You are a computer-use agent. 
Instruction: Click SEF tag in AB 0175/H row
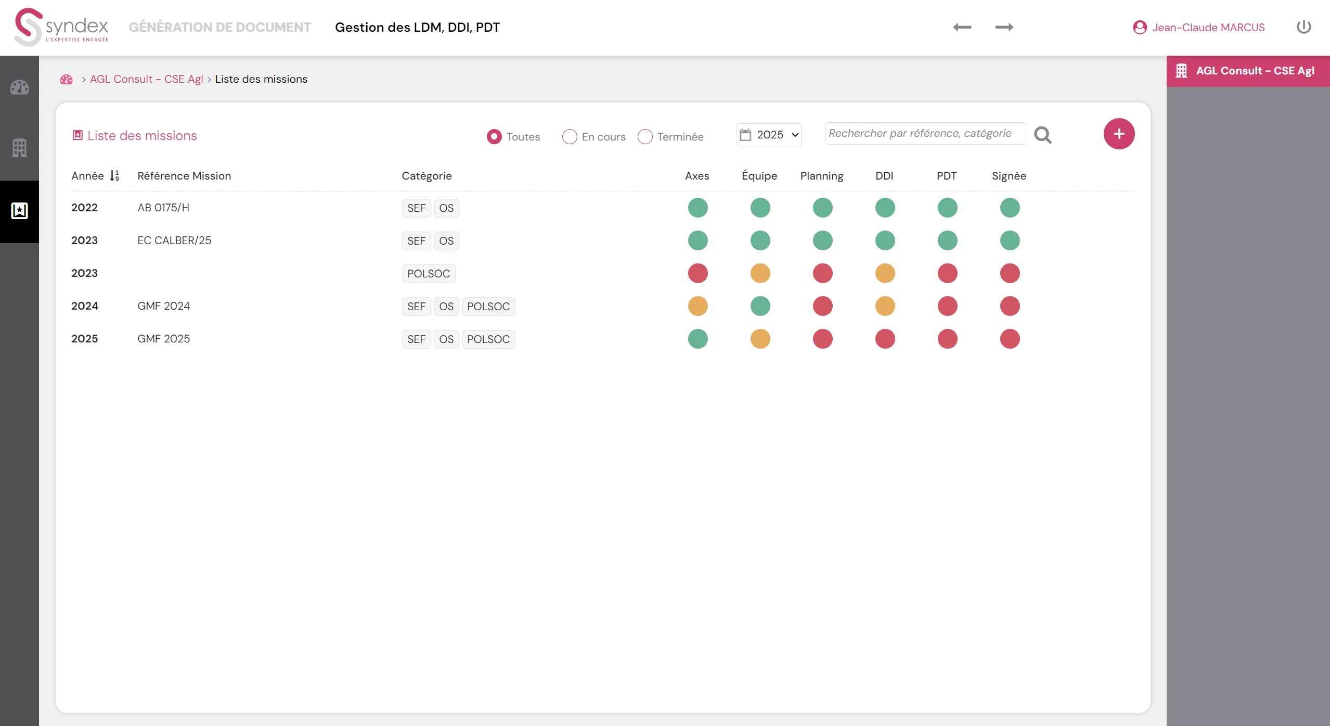pyautogui.click(x=416, y=208)
